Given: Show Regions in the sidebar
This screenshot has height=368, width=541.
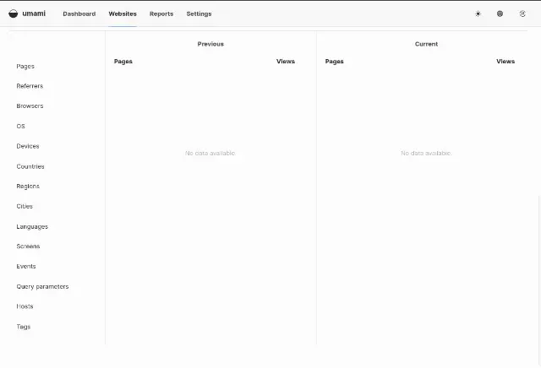Looking at the screenshot, I should click(28, 187).
